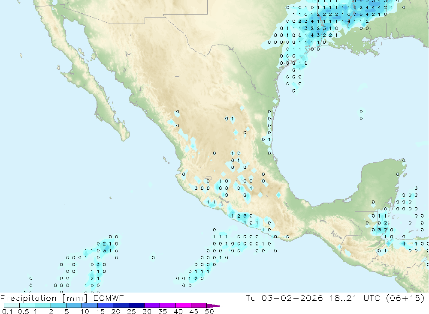Click the legend value "0.5"
429x314 pixels.
point(23,311)
